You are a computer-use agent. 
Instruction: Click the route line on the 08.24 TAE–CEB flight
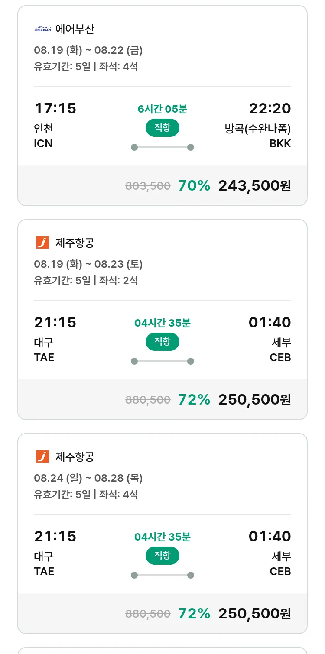coord(162,575)
